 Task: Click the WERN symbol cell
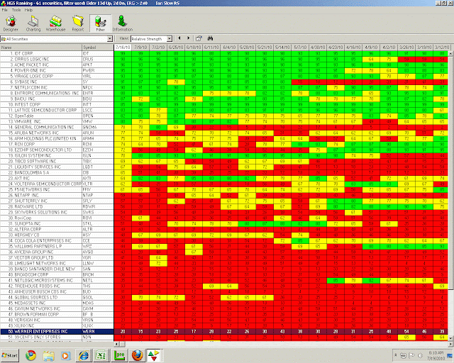(98, 331)
